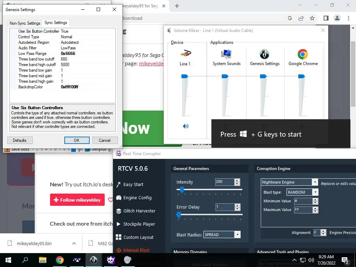This screenshot has width=356, height=267.
Task: Open the mikeyeldey author page link
Action: point(151,64)
